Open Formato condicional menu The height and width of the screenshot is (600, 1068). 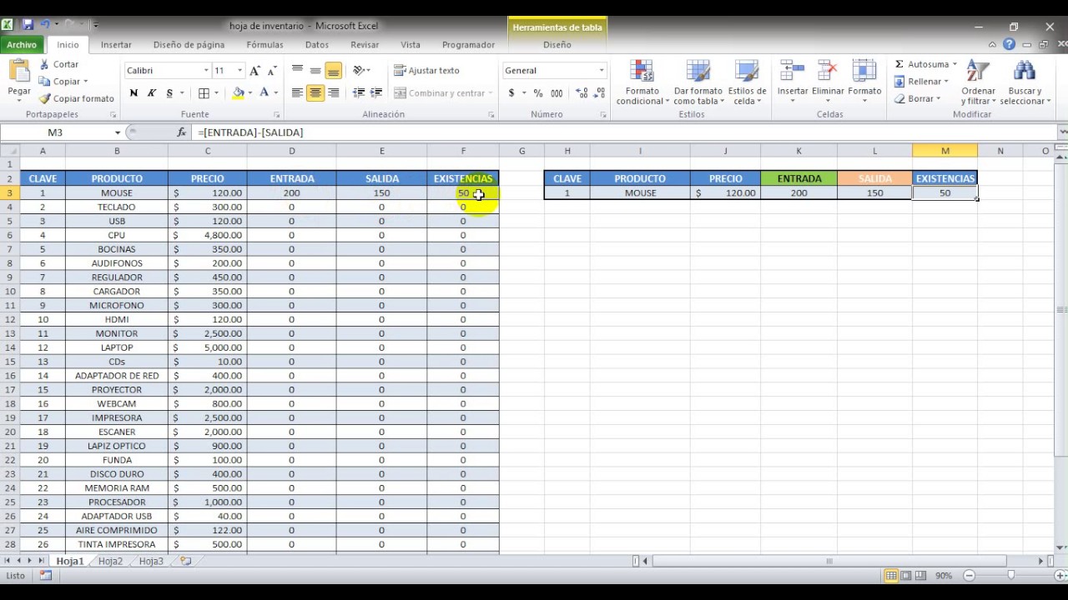(x=642, y=82)
